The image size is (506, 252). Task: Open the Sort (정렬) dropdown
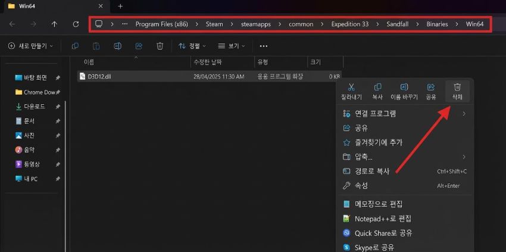[x=190, y=46]
